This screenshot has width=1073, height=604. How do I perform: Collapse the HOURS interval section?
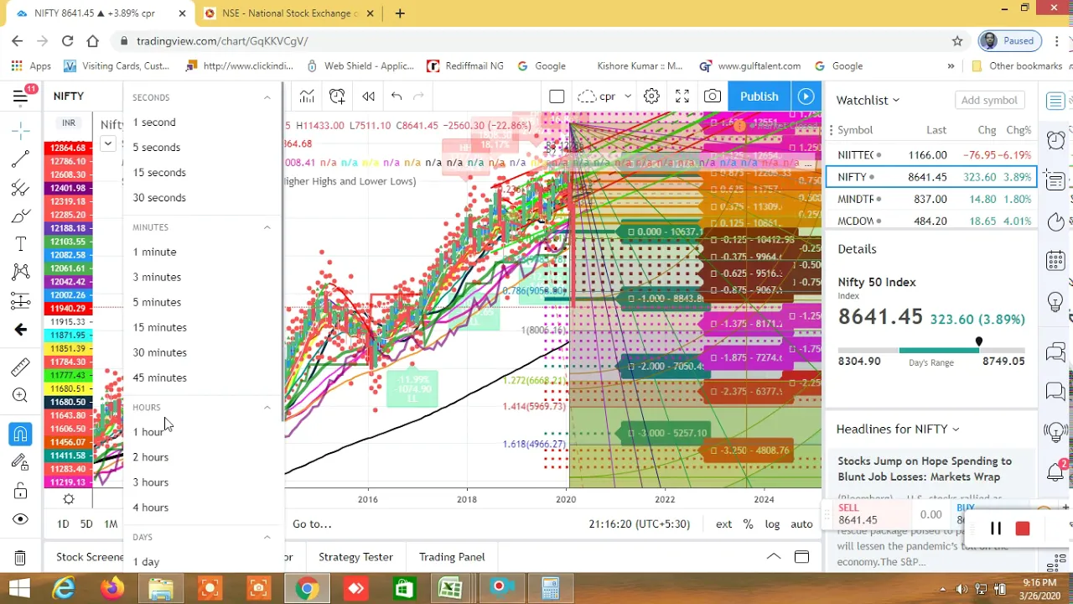(267, 408)
